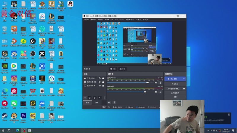This screenshot has width=237, height=133.
Task: Open GeForce Experience desktop shortcut
Action: 5,68
